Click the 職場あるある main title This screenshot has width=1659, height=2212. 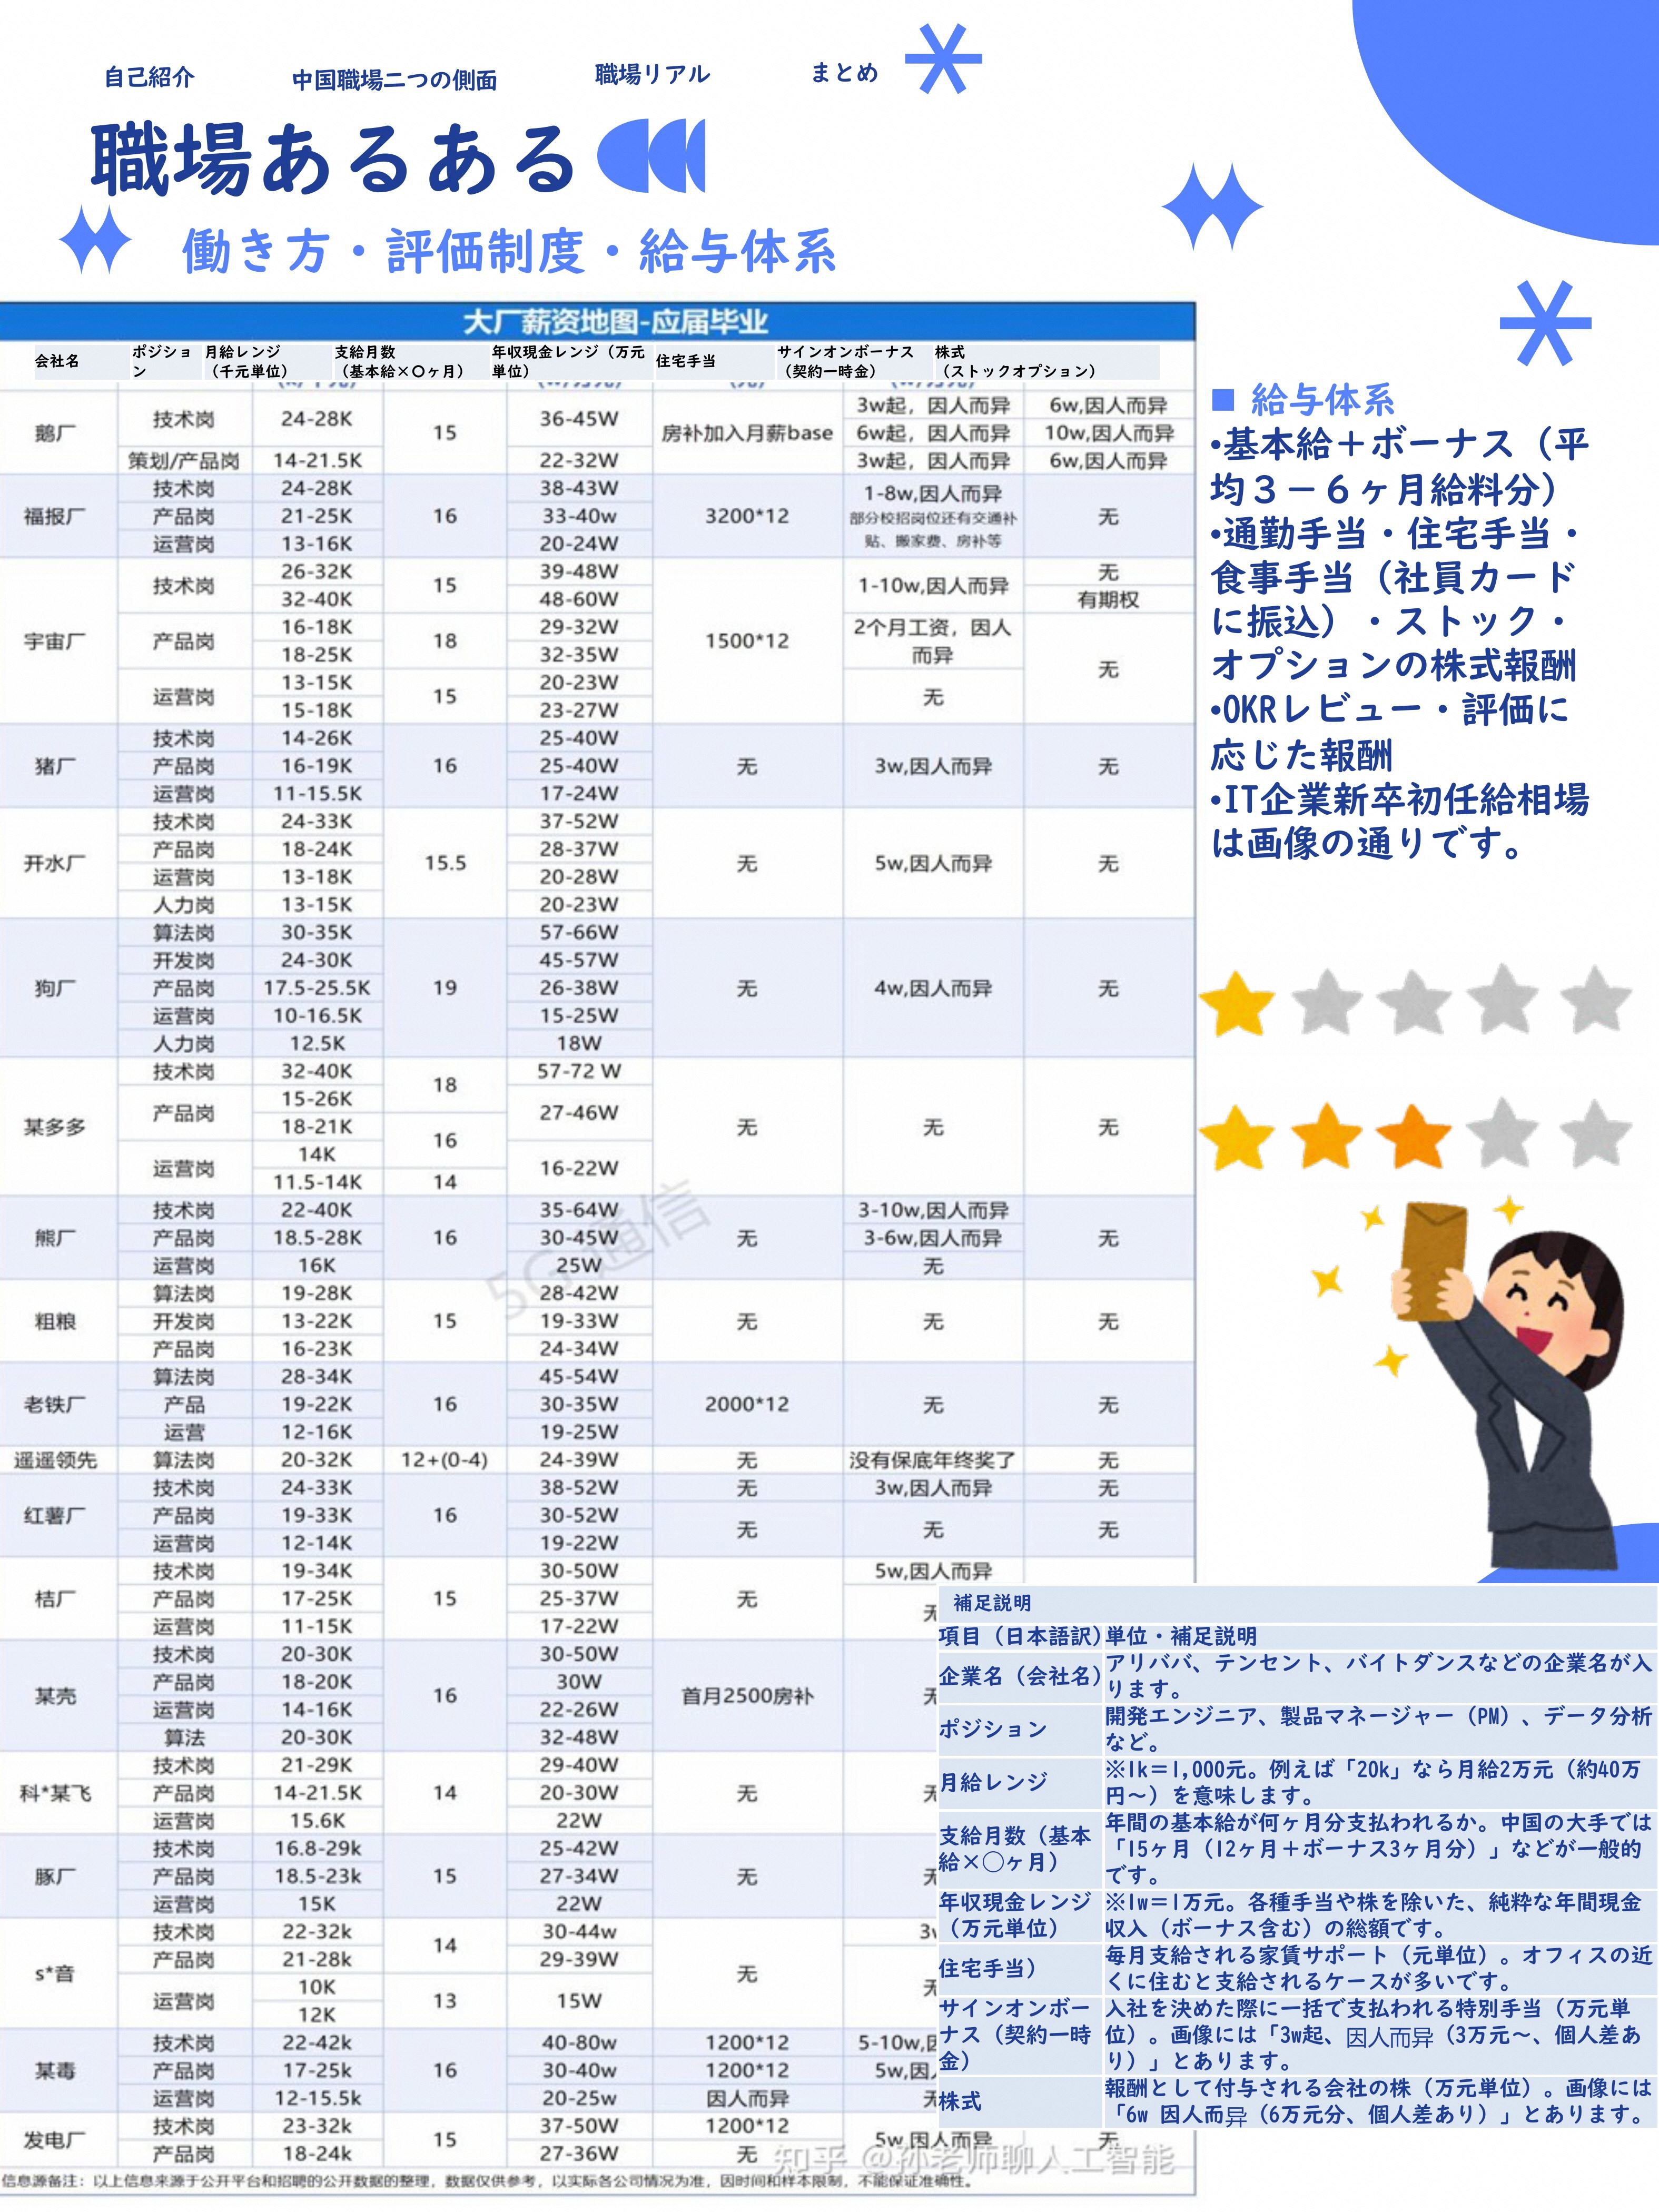coord(333,159)
